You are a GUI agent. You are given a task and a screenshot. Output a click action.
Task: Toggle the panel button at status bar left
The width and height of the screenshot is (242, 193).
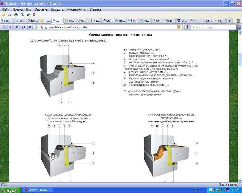tap(2, 185)
